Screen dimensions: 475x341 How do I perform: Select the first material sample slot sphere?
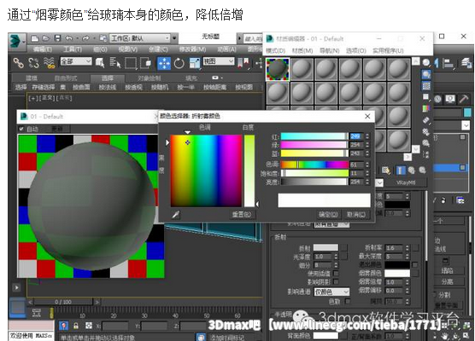[278, 69]
